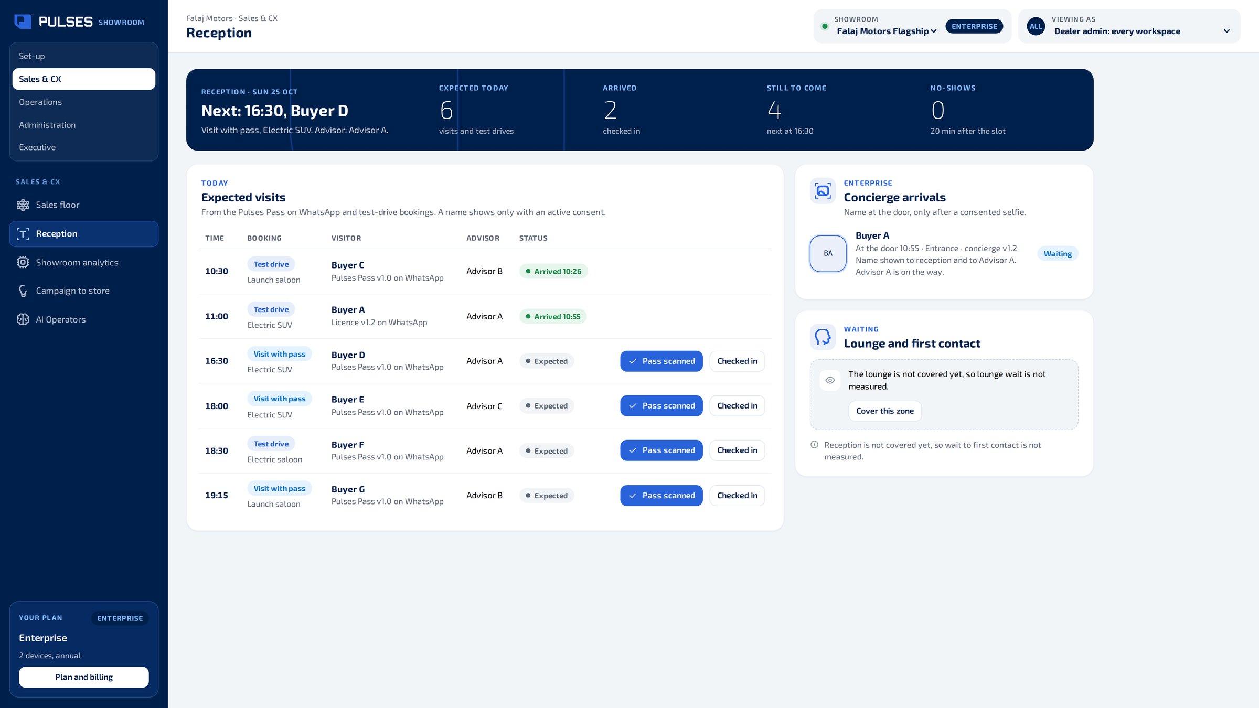Mark Buyer F as checked in
The image size is (1259, 708).
pos(737,450)
